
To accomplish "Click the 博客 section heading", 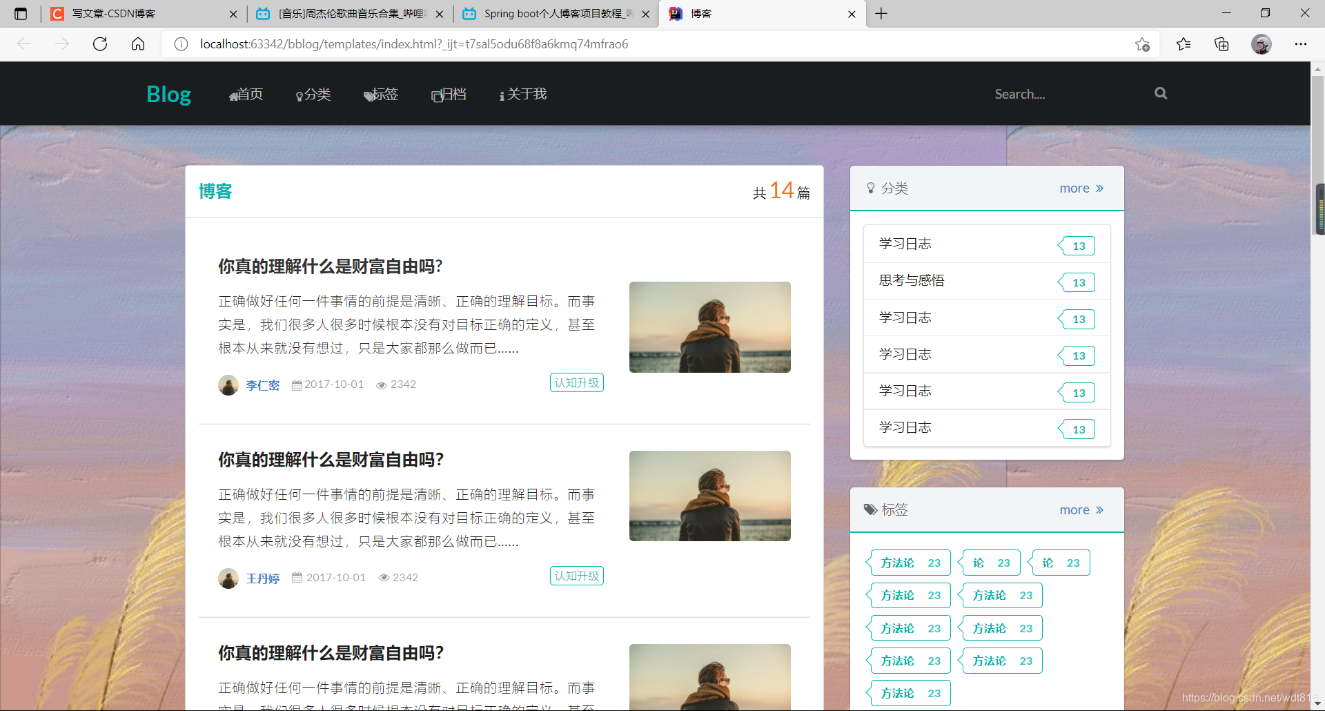I will [x=215, y=191].
